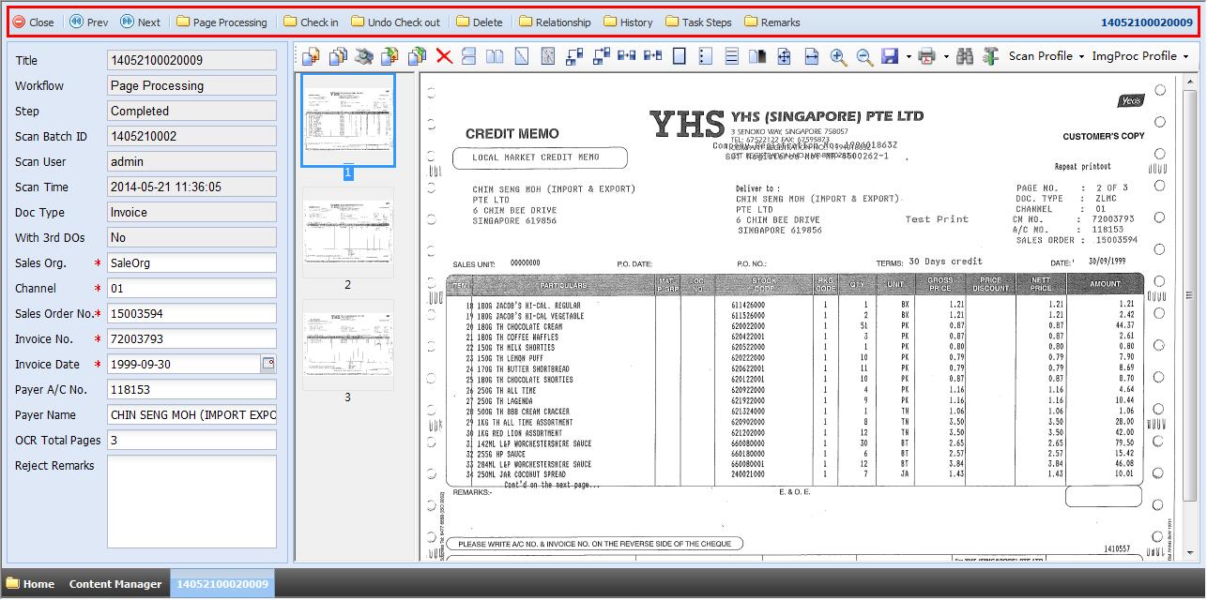Click the save floppy disk icon

coord(890,56)
